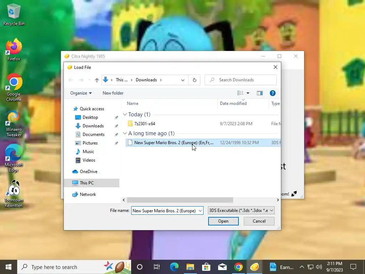
Task: Sort by the Date modified column
Action: pos(243,103)
